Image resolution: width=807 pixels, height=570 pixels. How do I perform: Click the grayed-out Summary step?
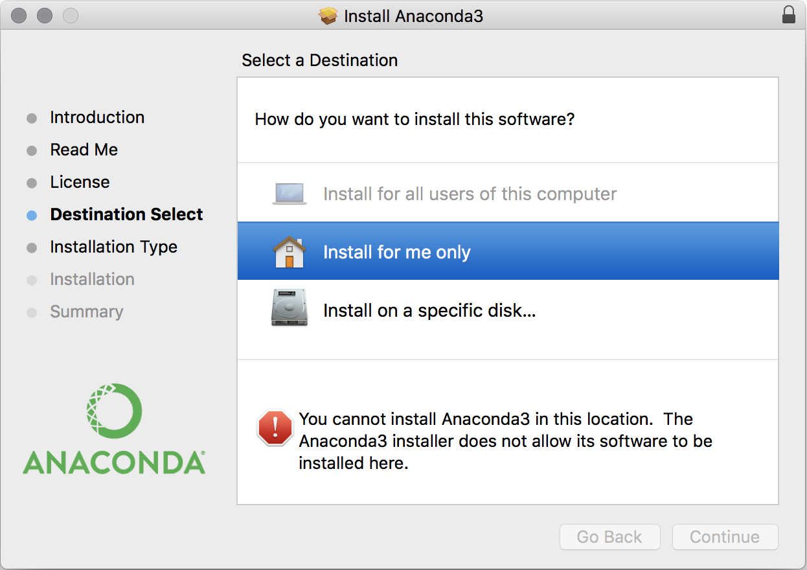pyautogui.click(x=86, y=312)
